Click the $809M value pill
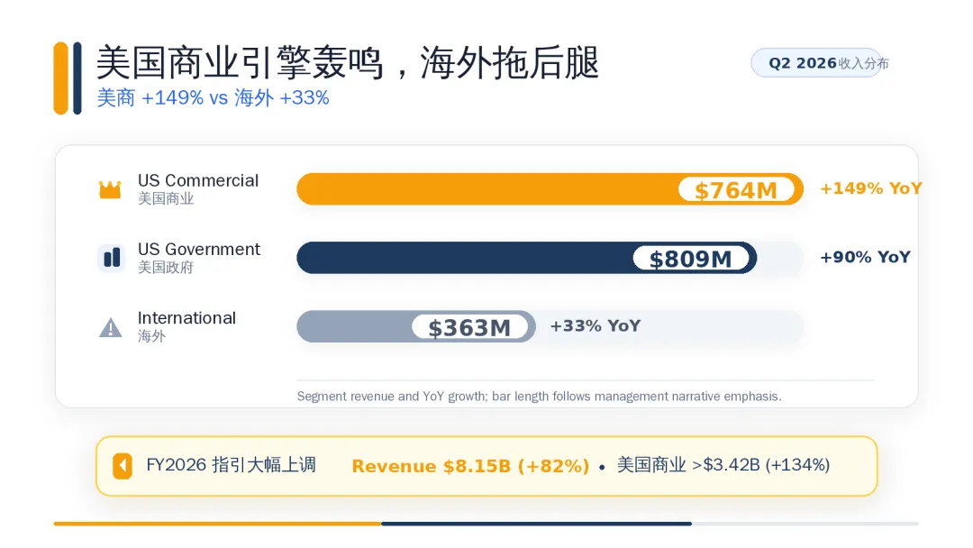This screenshot has width=973, height=548. coord(691,258)
